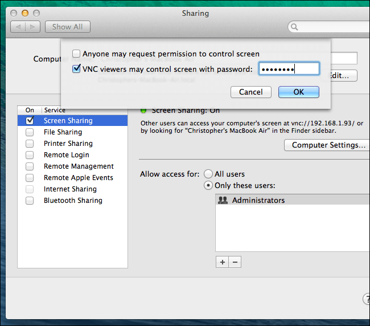The width and height of the screenshot is (370, 326).
Task: Click the back navigation arrow
Action: 18,27
